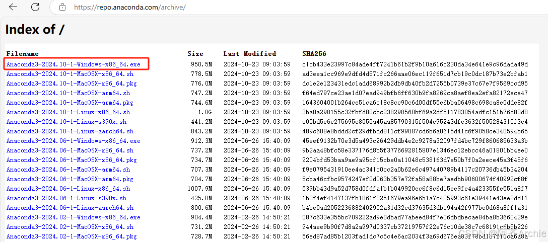Click the Filename column header
The width and height of the screenshot is (548, 242).
pyautogui.click(x=22, y=54)
